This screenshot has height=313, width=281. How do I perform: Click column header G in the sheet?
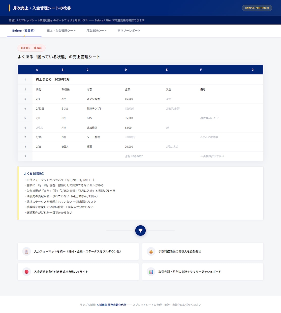(253, 70)
